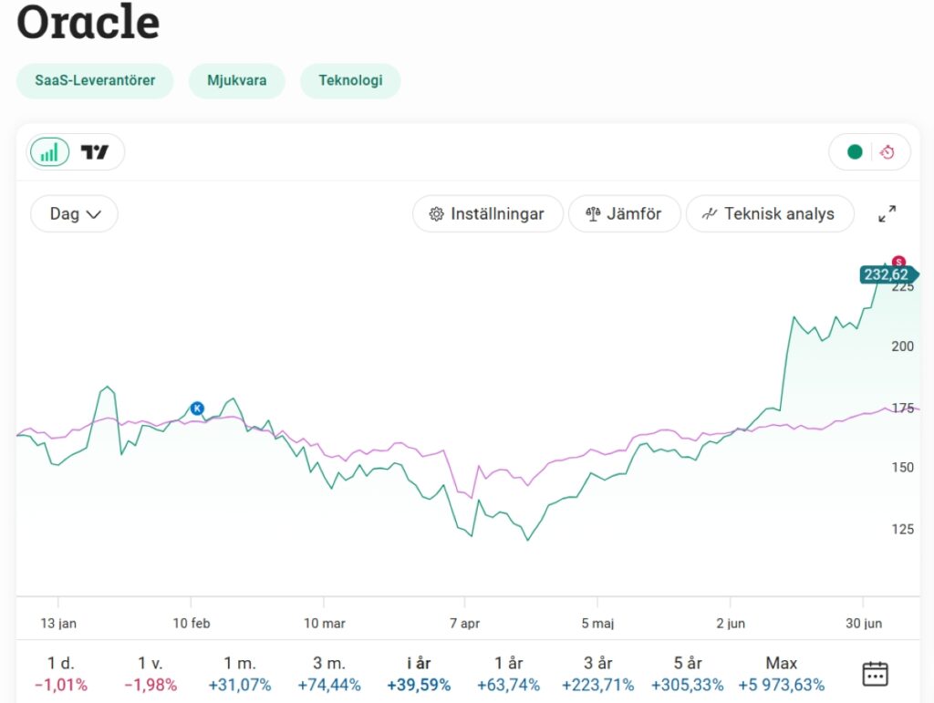Switch to the simple bar chart view

pos(49,152)
